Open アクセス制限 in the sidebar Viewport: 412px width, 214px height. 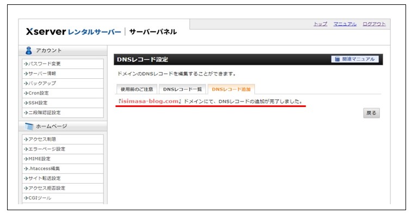(63, 139)
